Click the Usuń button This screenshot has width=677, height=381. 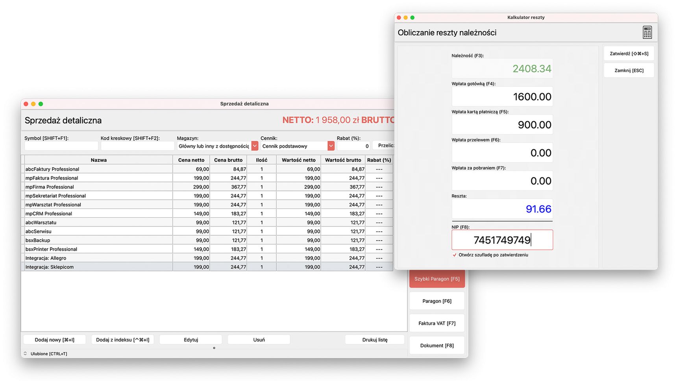259,340
